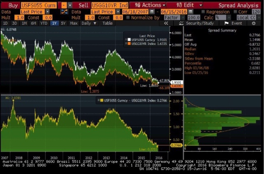Click the Event flag icon
The width and height of the screenshot is (264, 174).
pyautogui.click(x=226, y=23)
